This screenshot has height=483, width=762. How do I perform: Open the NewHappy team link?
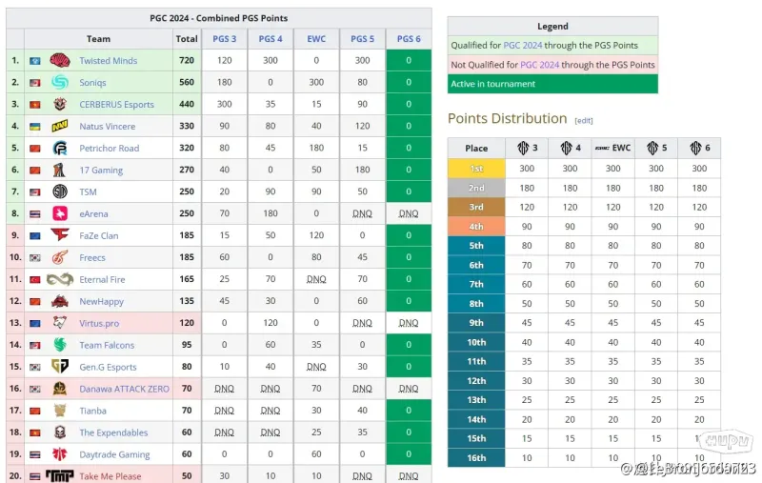102,301
